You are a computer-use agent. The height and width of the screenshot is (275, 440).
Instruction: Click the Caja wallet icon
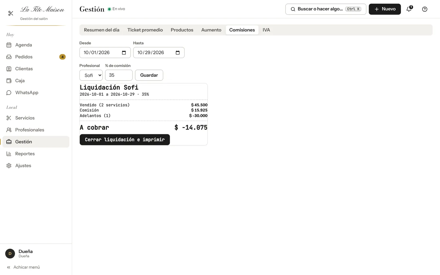coord(9,81)
